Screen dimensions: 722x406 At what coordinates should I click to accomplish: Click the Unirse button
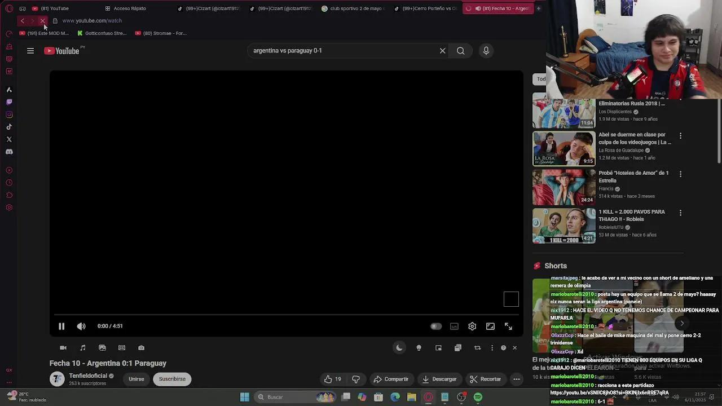point(137,379)
